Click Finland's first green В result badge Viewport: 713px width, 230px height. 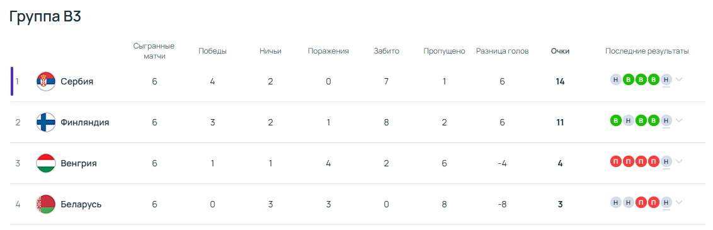[x=616, y=120]
